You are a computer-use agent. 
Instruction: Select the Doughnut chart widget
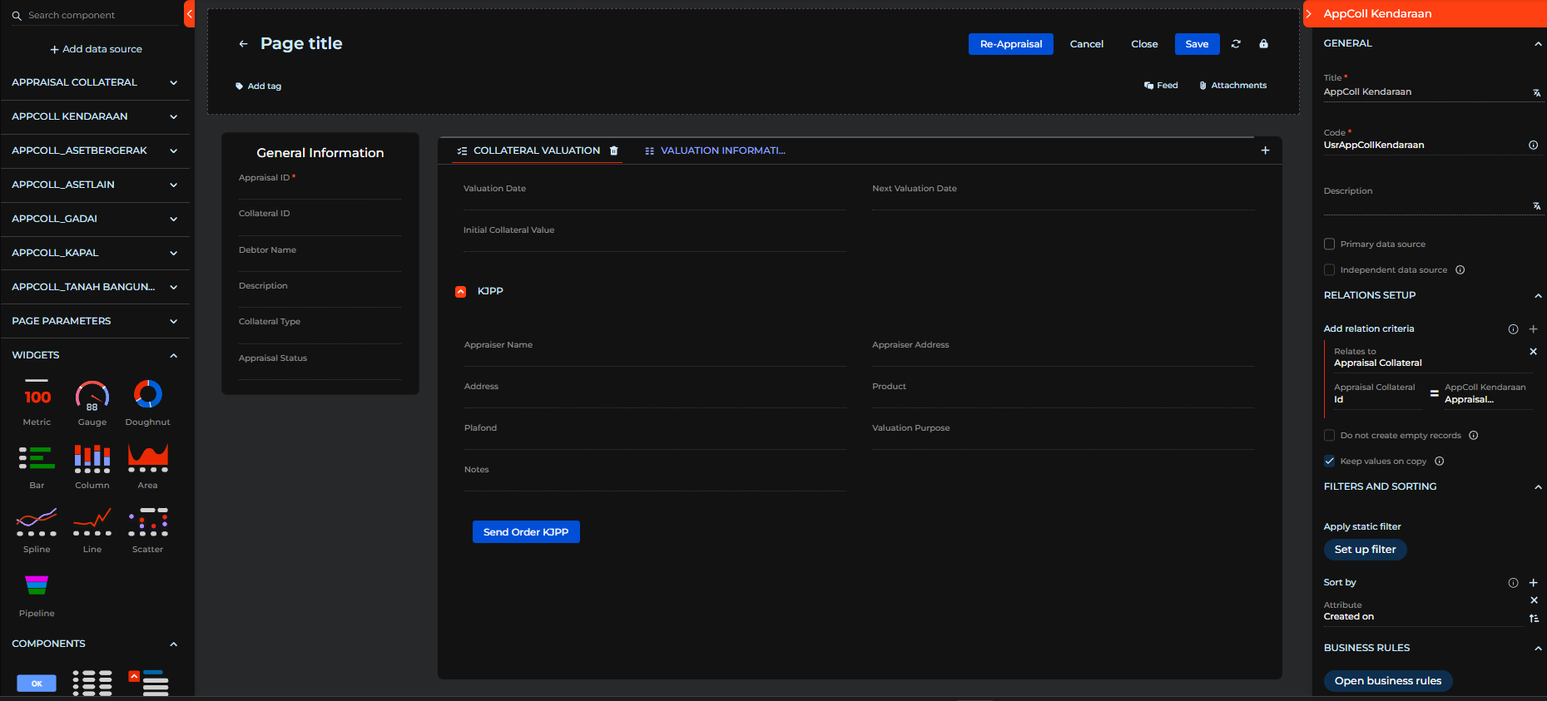[147, 394]
